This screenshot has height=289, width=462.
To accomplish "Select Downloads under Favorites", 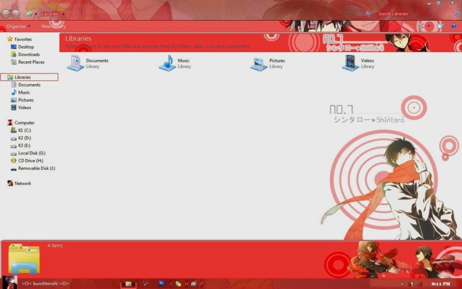I will pos(28,54).
